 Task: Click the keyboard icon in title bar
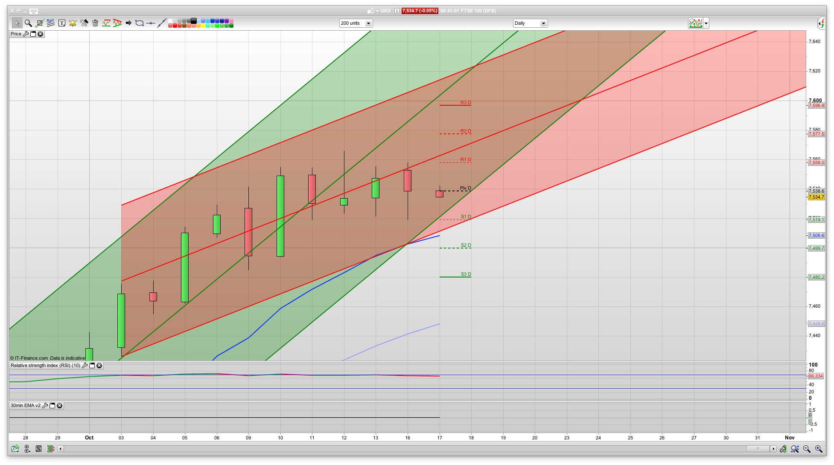pos(34,11)
